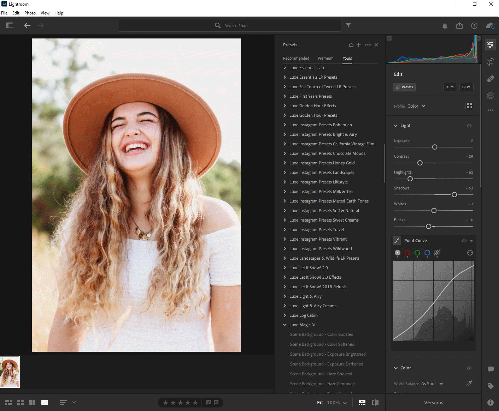Open the notifications bell
Image resolution: width=499 pixels, height=411 pixels.
point(445,26)
